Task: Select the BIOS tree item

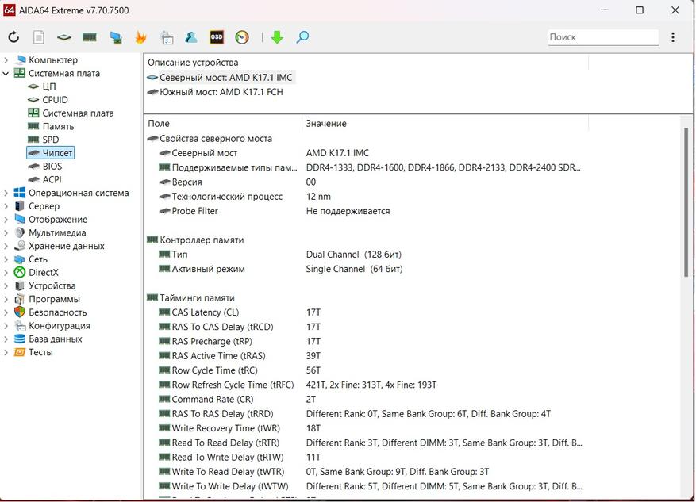Action: point(52,167)
